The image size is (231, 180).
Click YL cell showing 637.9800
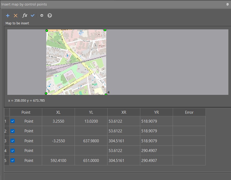tap(91, 141)
